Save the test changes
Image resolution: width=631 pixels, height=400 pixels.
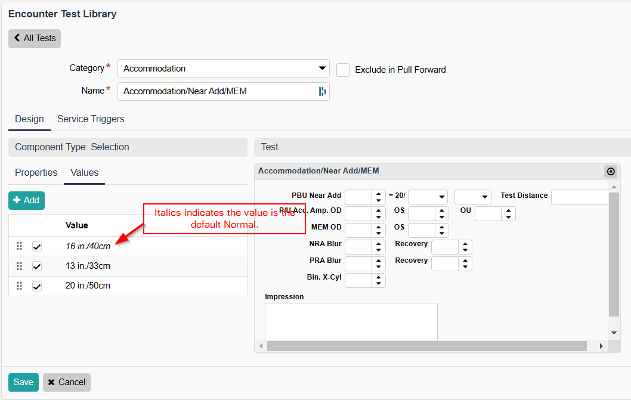(23, 382)
